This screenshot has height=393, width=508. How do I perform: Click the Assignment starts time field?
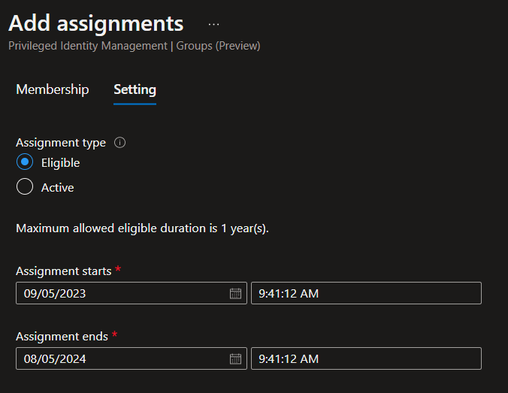(x=365, y=294)
